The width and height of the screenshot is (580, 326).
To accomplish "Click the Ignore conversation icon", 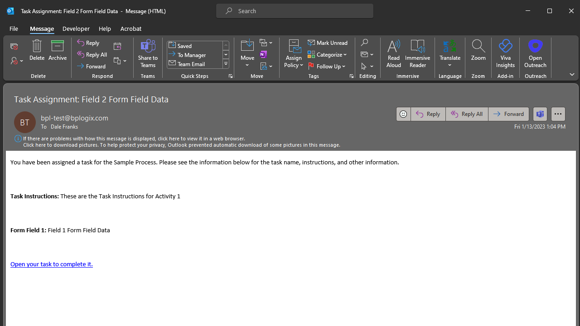I will click(x=14, y=47).
